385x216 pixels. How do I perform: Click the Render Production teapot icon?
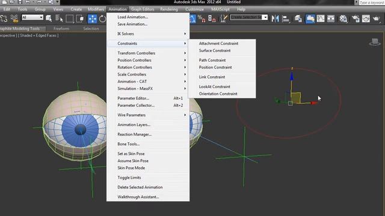coord(376,19)
